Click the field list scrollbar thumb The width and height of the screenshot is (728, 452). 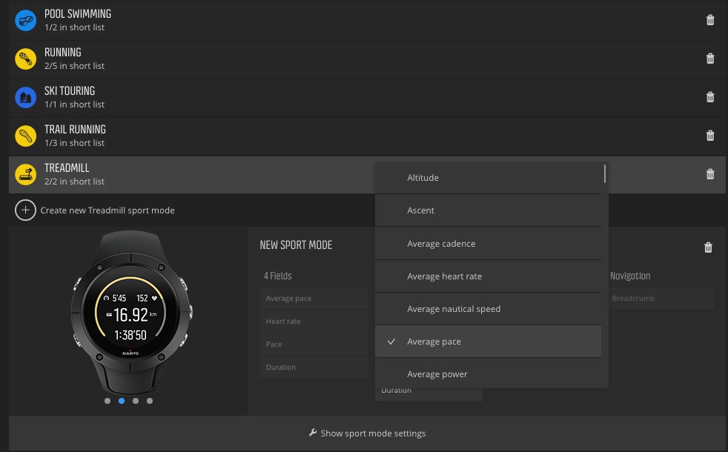(604, 173)
